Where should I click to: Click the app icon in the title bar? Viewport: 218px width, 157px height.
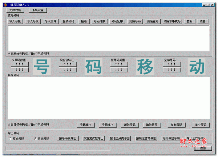pos(5,5)
